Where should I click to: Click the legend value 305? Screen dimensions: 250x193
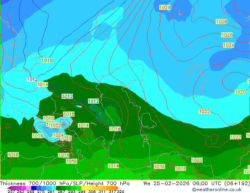coord(92,191)
